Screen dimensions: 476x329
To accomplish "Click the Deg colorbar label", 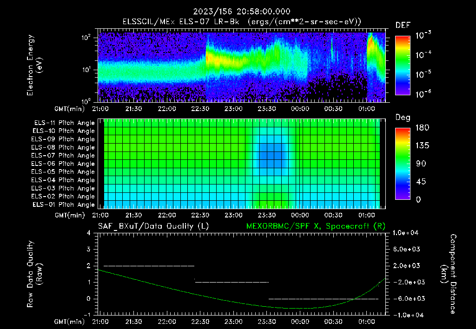I will (403, 118).
